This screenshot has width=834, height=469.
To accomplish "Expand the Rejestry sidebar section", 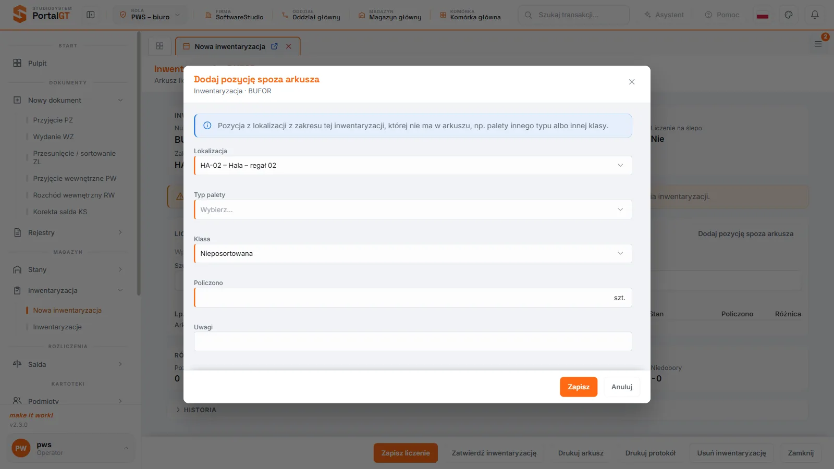I will [x=120, y=232].
